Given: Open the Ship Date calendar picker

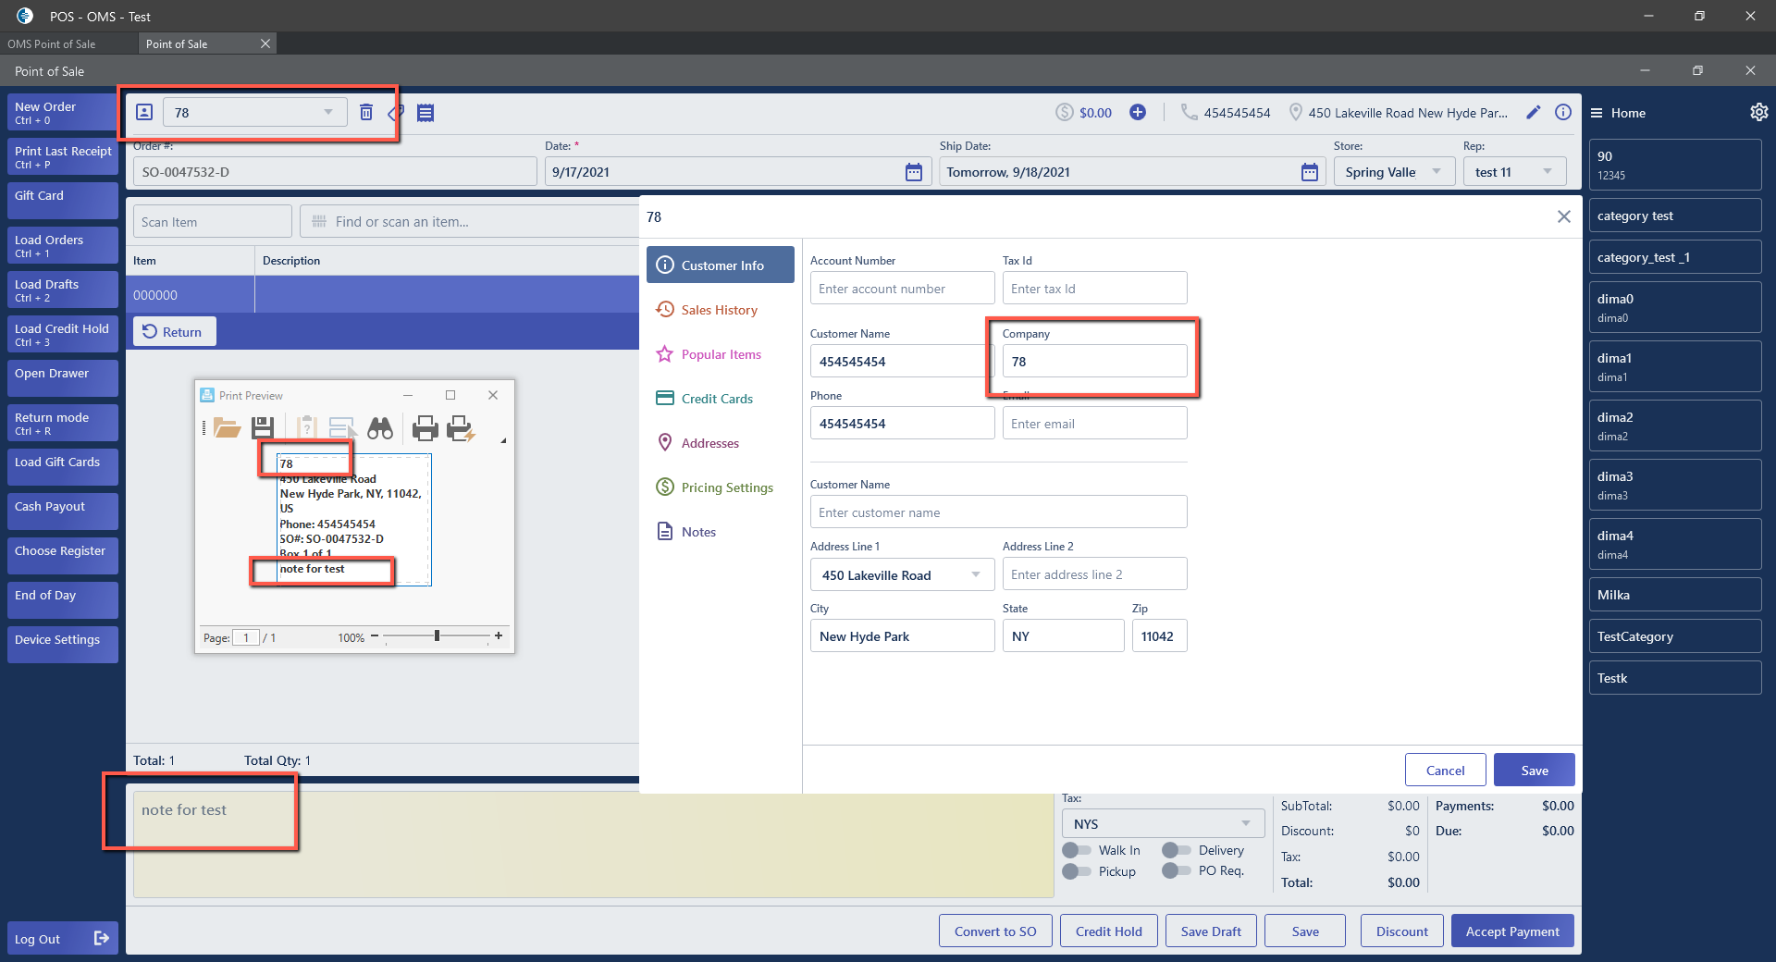Looking at the screenshot, I should 1309,172.
